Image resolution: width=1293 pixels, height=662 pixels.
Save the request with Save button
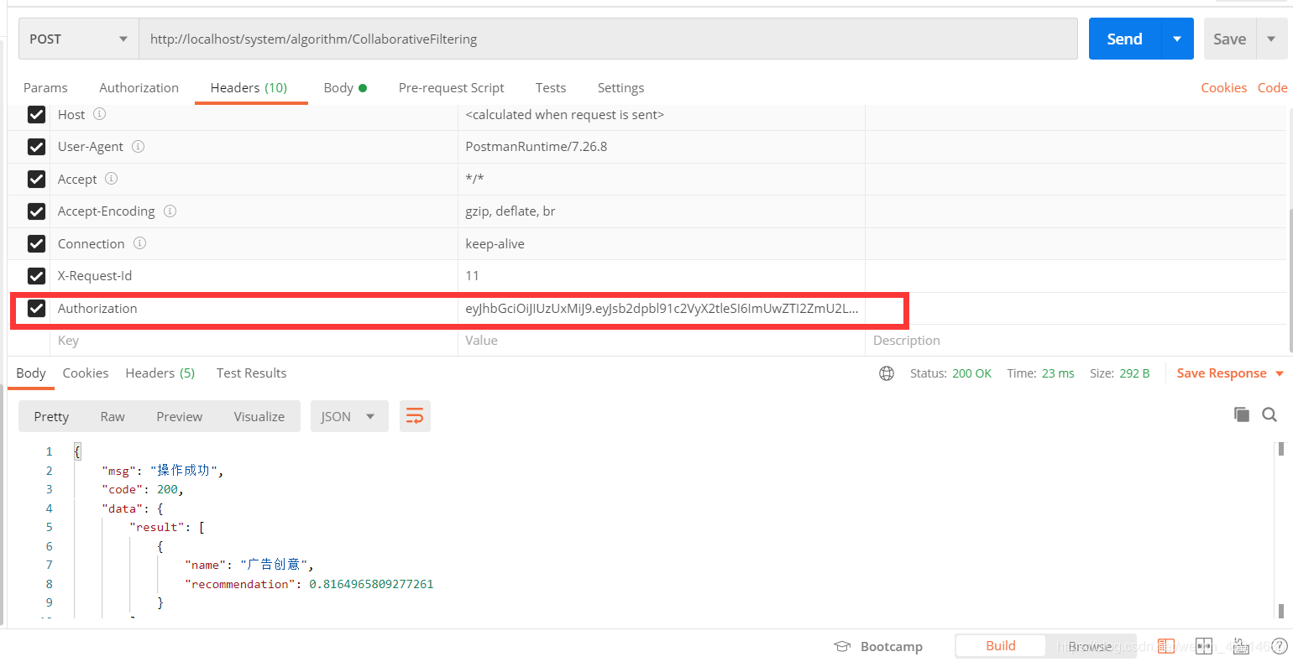(x=1229, y=39)
